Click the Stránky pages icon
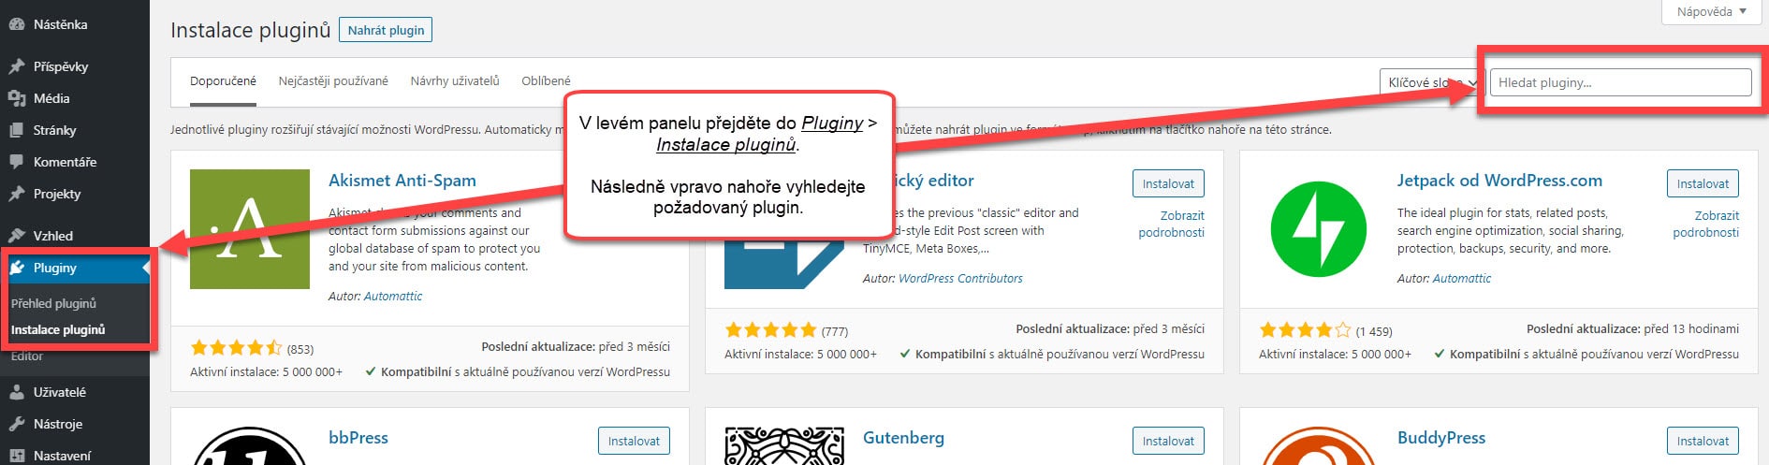 [x=16, y=130]
